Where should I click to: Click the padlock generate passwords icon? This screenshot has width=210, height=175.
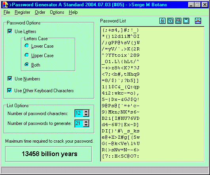tap(162, 21)
